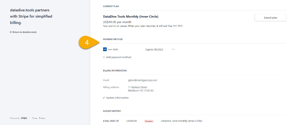Click the plus icon beside Add payment method
This screenshot has height=125, width=295.
pos(104,57)
